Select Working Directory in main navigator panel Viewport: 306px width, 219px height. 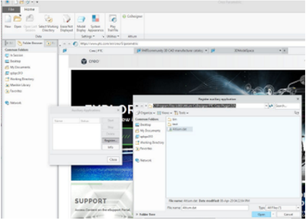click(19, 79)
